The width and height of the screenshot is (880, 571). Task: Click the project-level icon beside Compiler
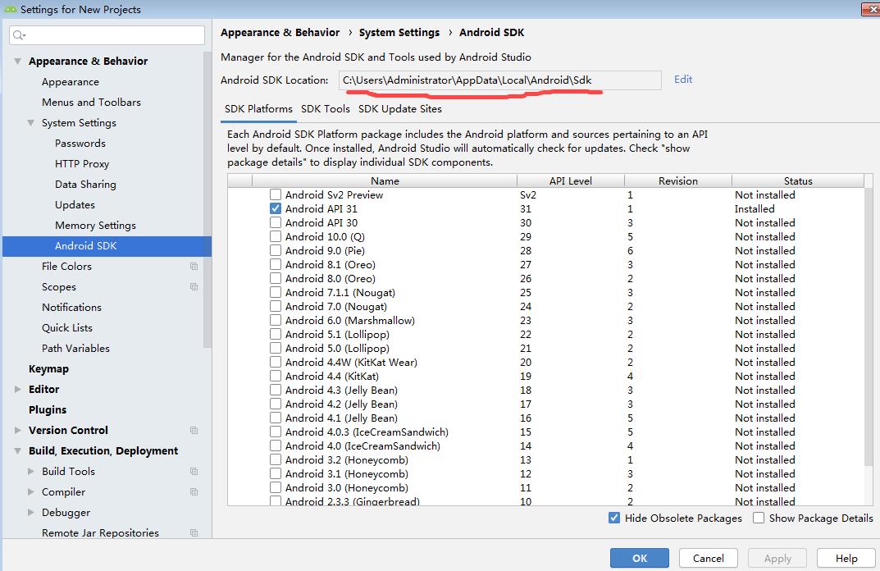pos(194,492)
